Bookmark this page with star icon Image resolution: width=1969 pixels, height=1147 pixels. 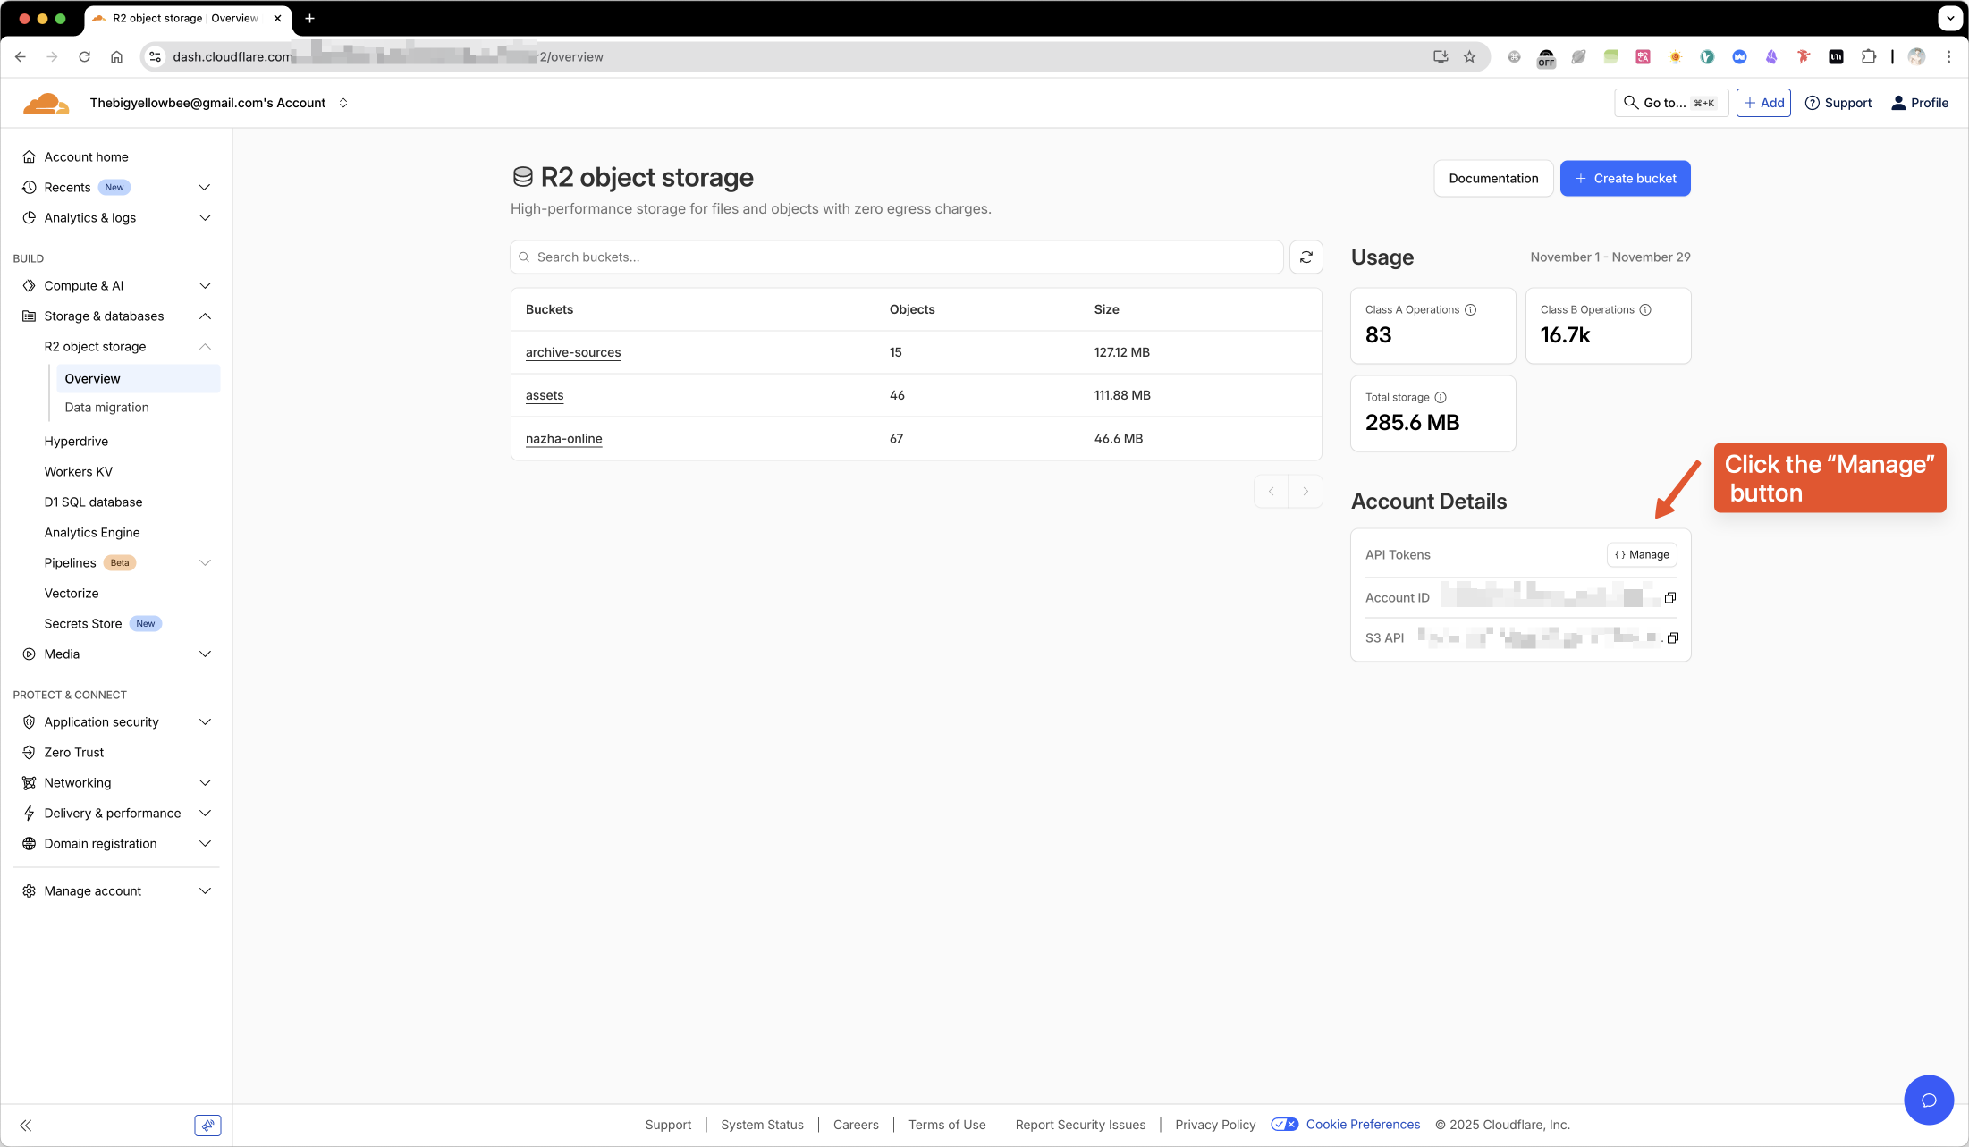click(x=1469, y=56)
